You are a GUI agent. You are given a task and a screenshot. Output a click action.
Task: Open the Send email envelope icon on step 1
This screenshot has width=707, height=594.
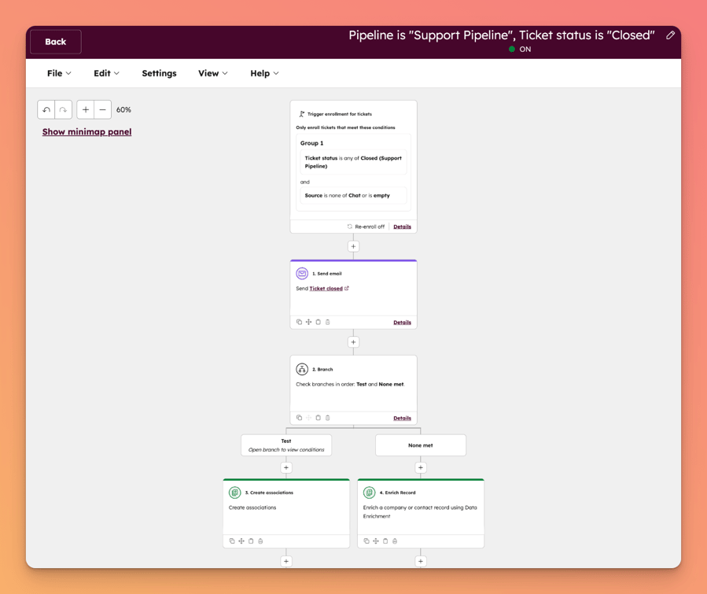click(x=302, y=273)
